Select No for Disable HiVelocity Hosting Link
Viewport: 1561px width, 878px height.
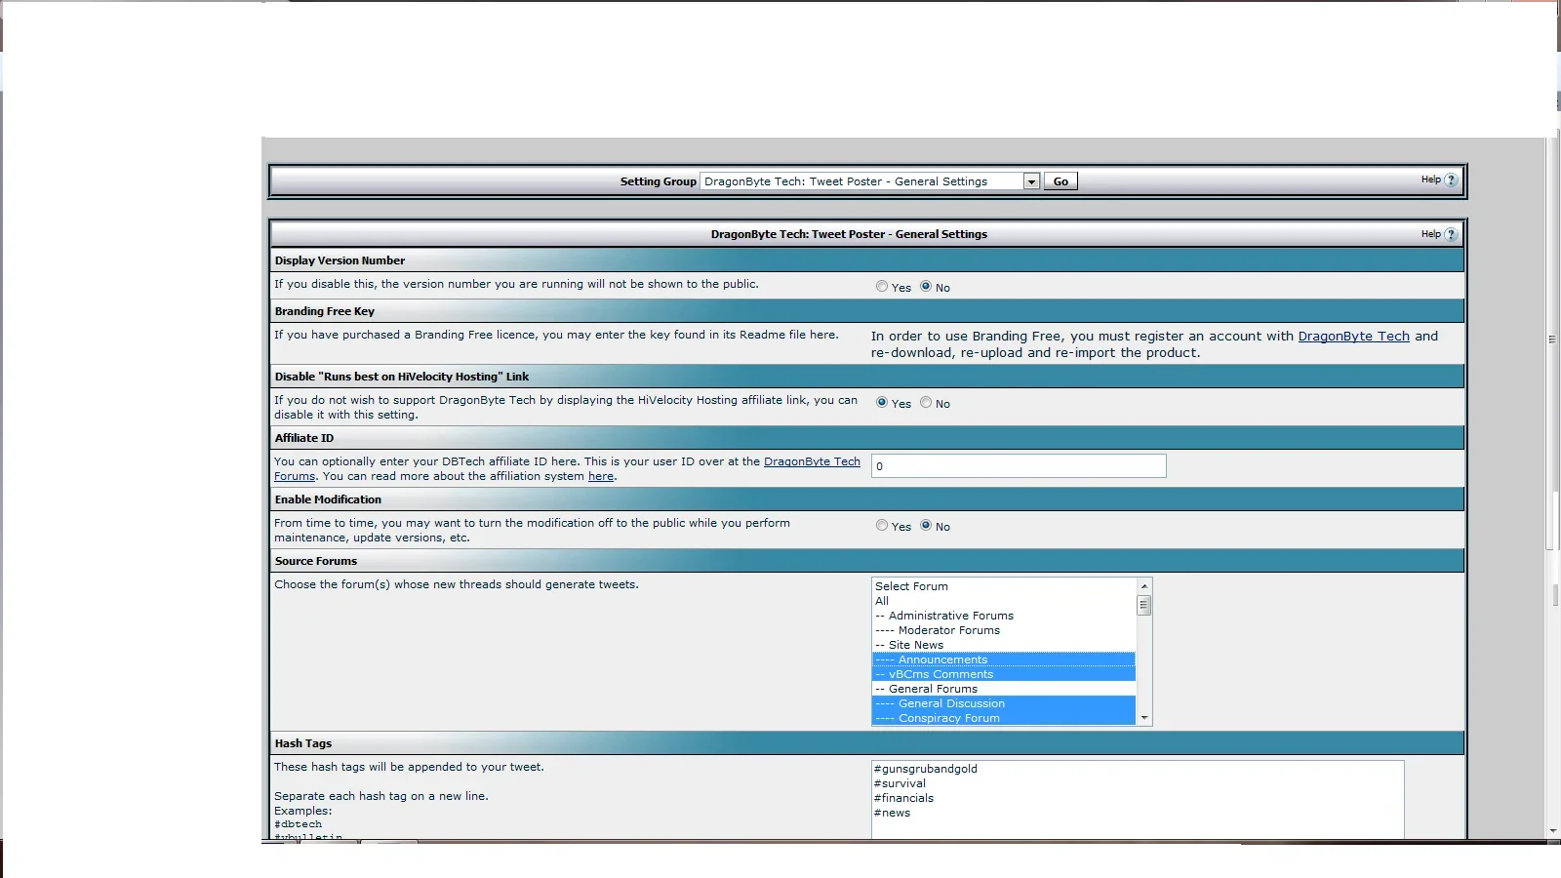coord(926,402)
